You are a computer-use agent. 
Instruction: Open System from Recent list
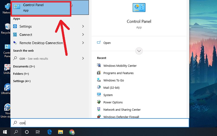click(x=108, y=95)
